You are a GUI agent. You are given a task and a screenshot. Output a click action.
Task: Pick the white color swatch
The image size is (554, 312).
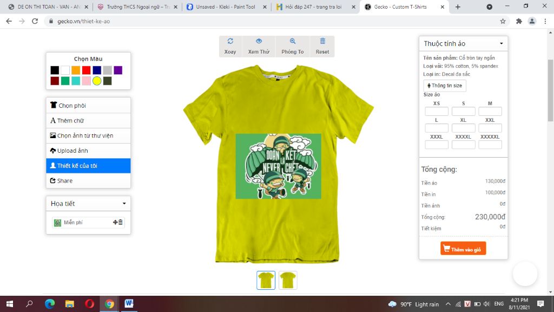click(65, 70)
